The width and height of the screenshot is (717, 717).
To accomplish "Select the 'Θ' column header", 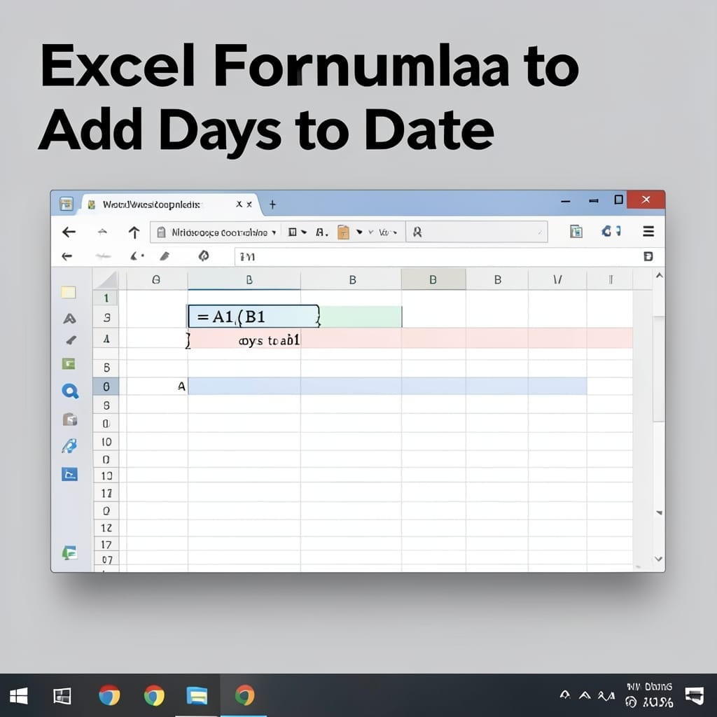I will click(x=156, y=279).
